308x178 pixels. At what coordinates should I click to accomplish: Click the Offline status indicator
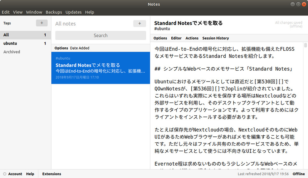[299, 174]
